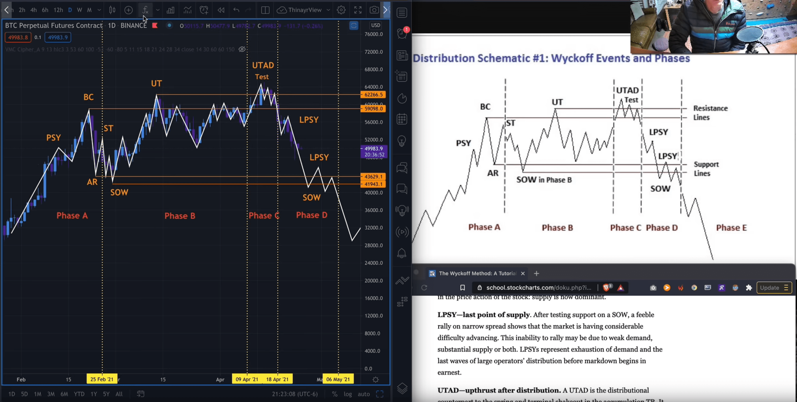Create a new alert with alarm icon
Image resolution: width=797 pixels, height=402 pixels.
click(x=204, y=10)
